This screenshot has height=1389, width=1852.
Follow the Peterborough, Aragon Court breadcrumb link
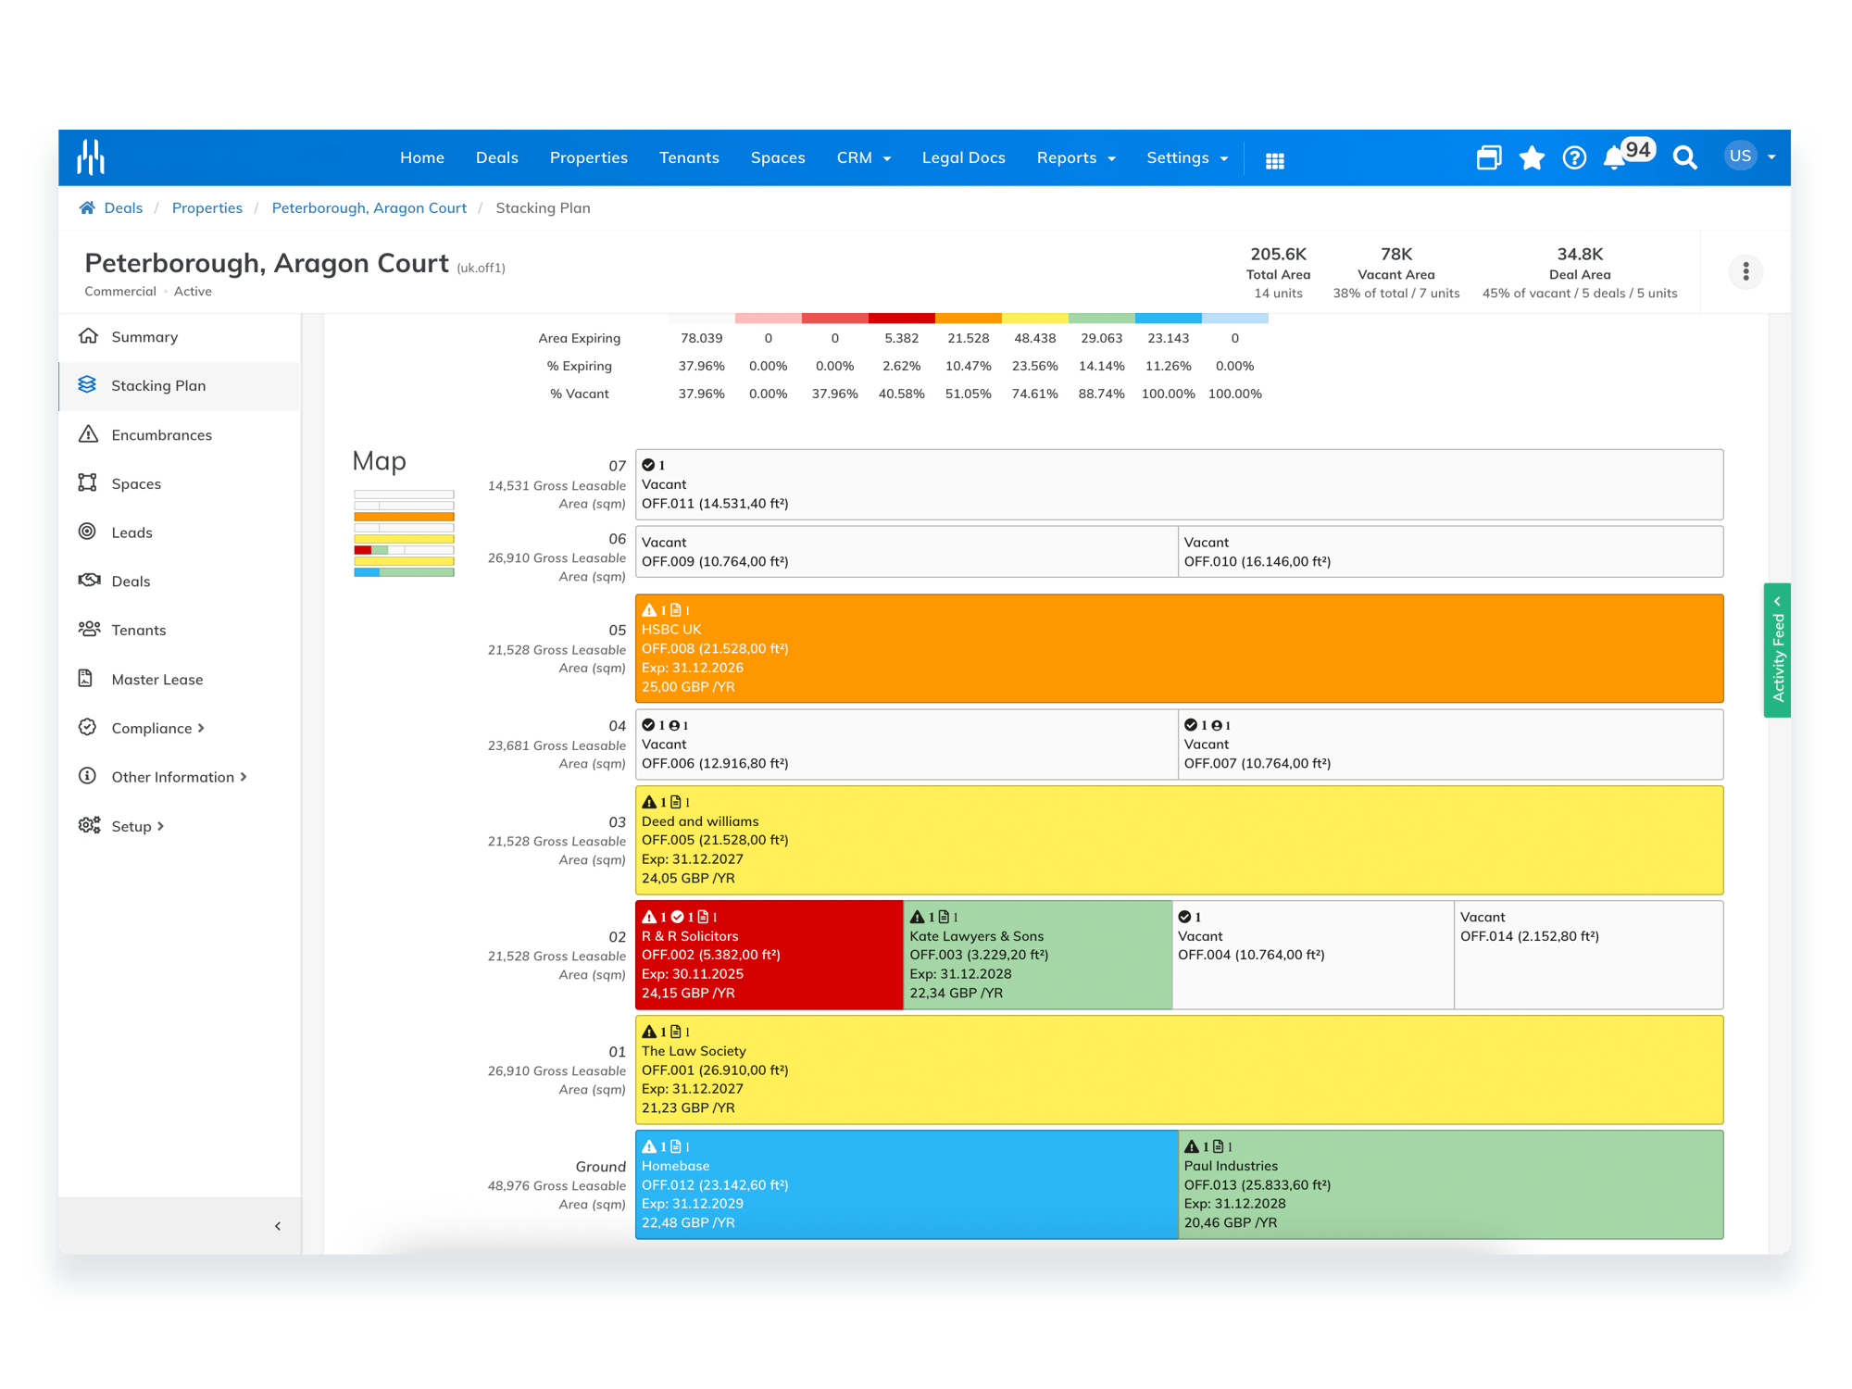coord(369,208)
